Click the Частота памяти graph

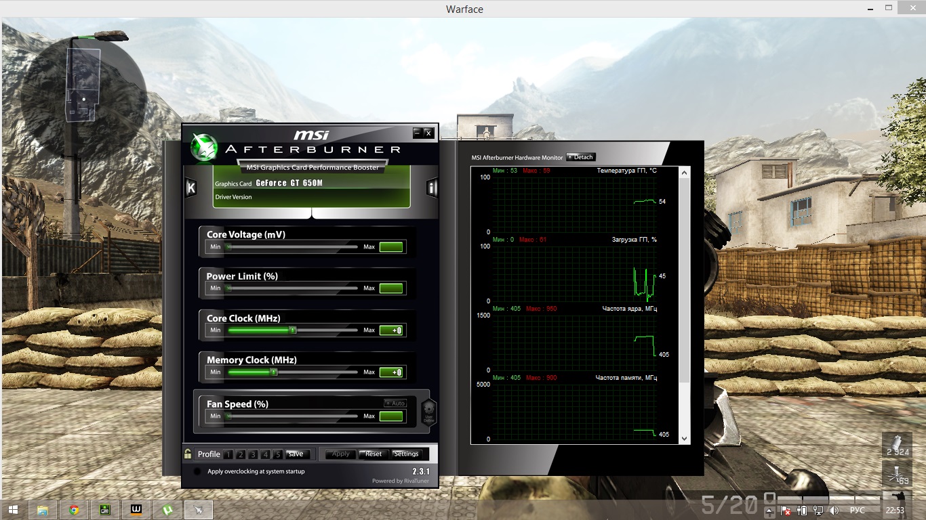(575, 412)
